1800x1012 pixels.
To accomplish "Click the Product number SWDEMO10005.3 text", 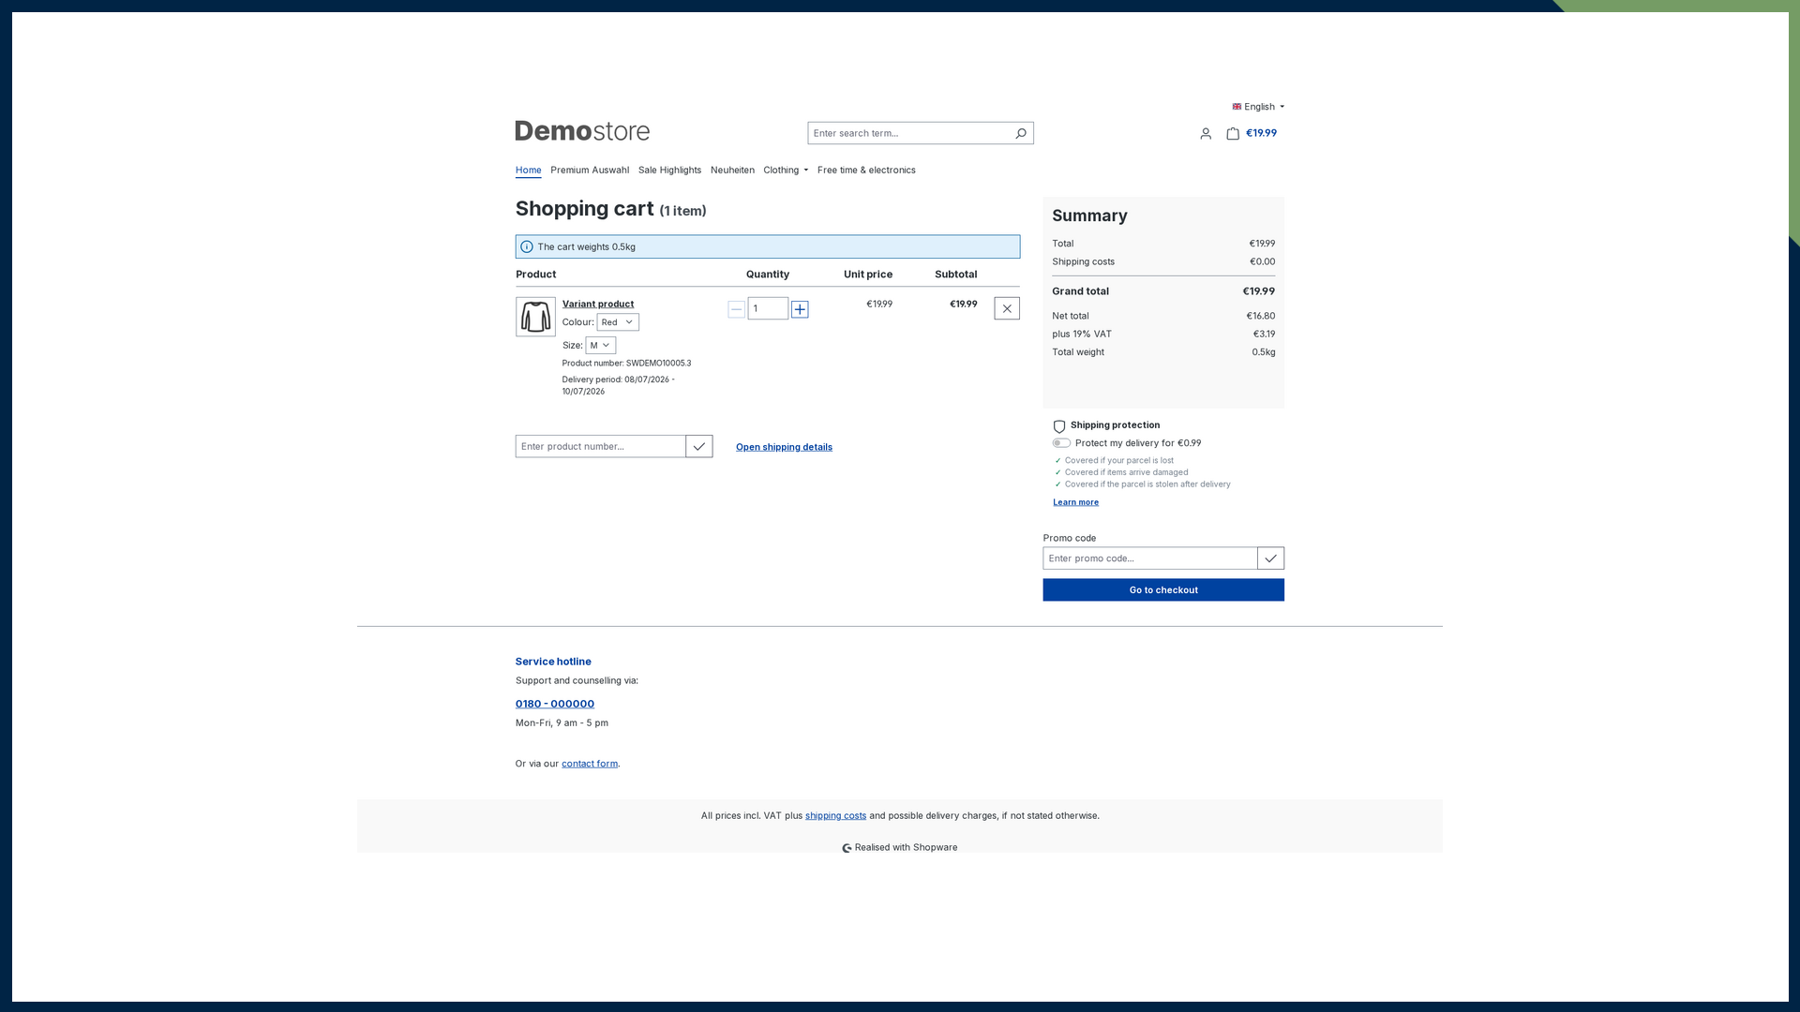I will (x=626, y=364).
